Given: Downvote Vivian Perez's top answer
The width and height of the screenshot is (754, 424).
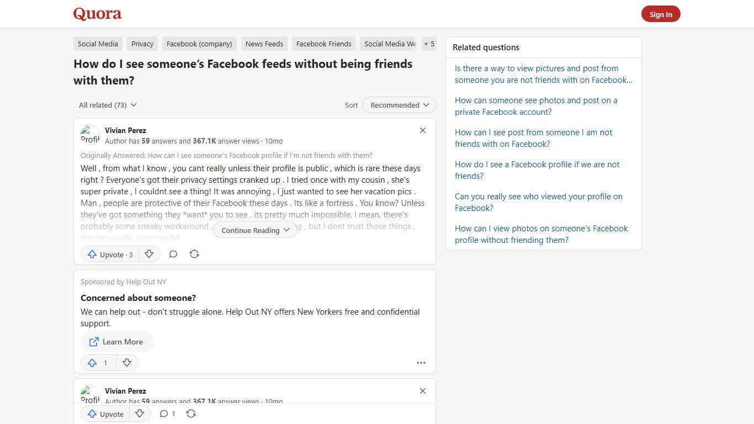Looking at the screenshot, I should click(x=149, y=254).
